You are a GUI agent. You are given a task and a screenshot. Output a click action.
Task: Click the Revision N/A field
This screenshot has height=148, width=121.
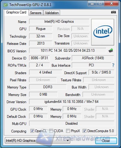pos(80,29)
